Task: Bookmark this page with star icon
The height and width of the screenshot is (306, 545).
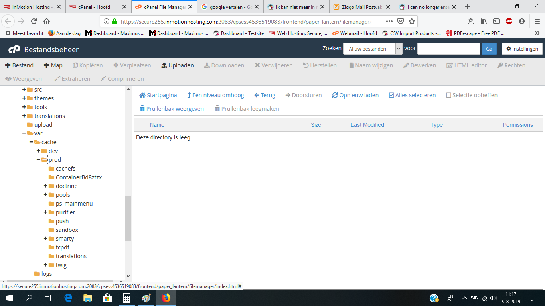Action: [412, 21]
